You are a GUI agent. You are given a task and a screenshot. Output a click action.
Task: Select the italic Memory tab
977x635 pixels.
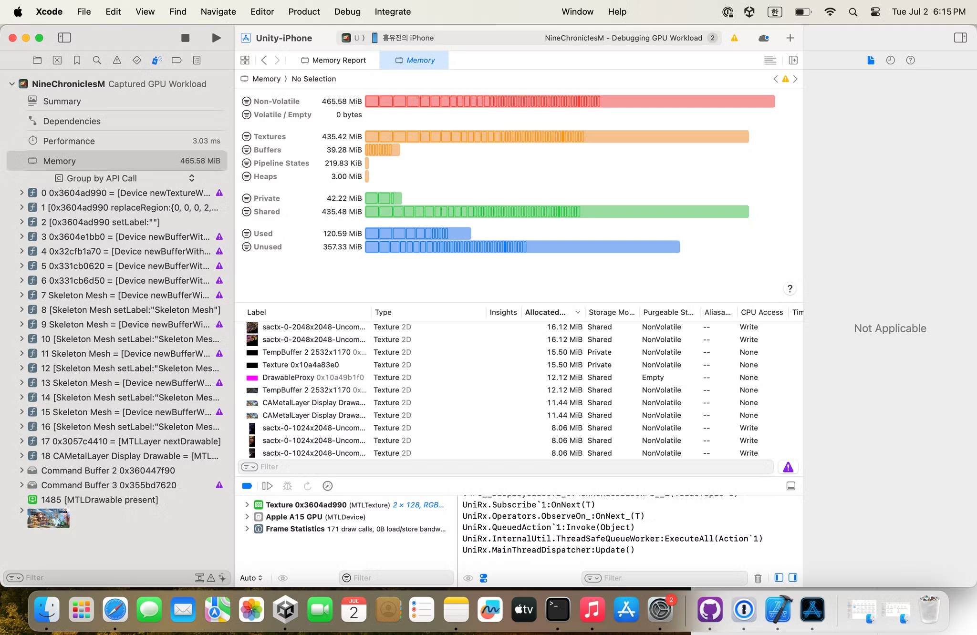tap(414, 60)
